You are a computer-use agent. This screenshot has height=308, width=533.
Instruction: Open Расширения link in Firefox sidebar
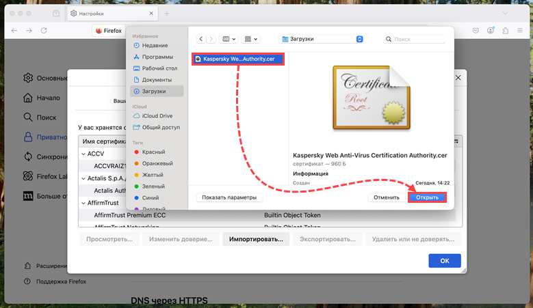point(46,266)
